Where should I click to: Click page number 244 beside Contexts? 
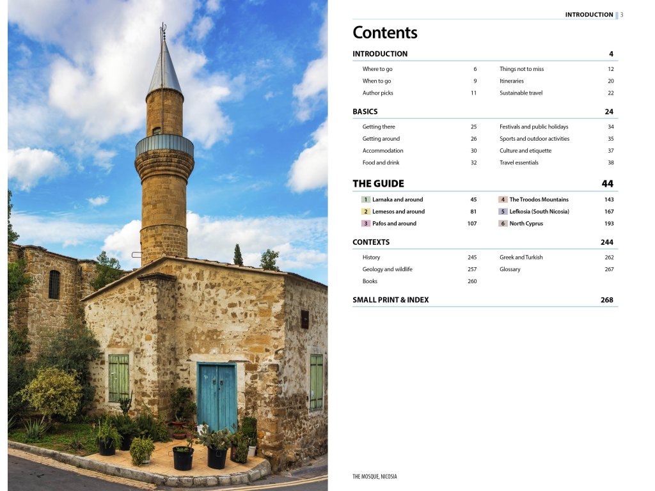[x=606, y=242]
